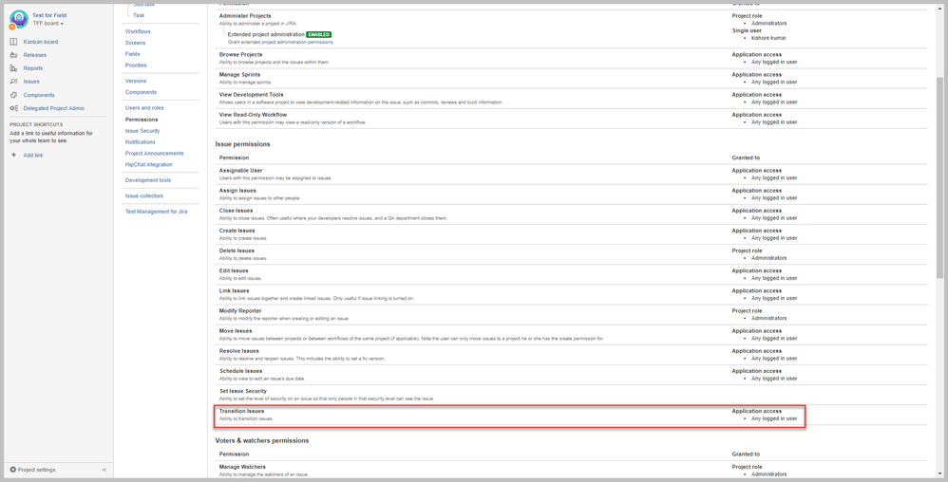This screenshot has width=948, height=482.
Task: Click the Move Issues permission name
Action: 236,331
